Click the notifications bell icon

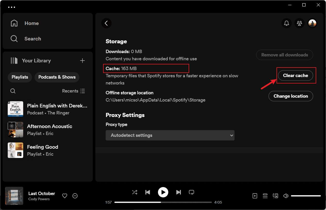[286, 23]
